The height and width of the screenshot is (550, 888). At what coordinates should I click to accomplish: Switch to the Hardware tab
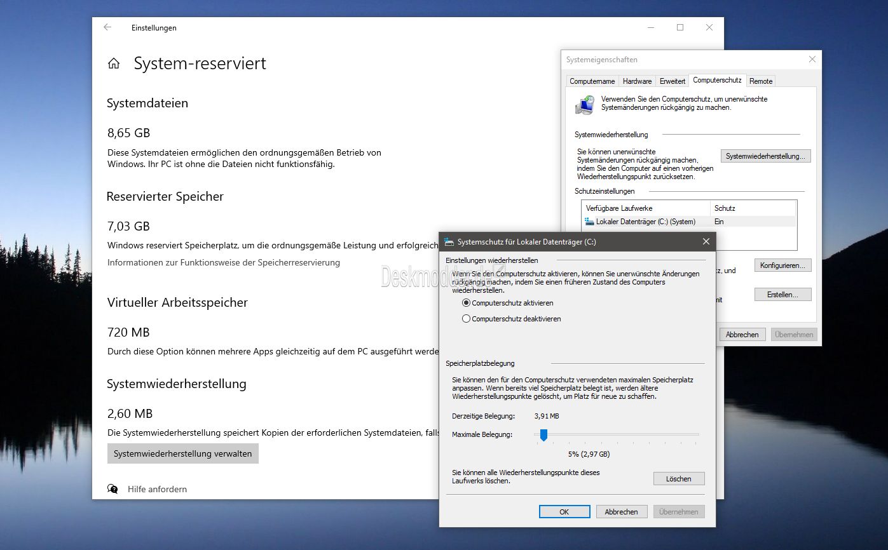[x=637, y=81]
